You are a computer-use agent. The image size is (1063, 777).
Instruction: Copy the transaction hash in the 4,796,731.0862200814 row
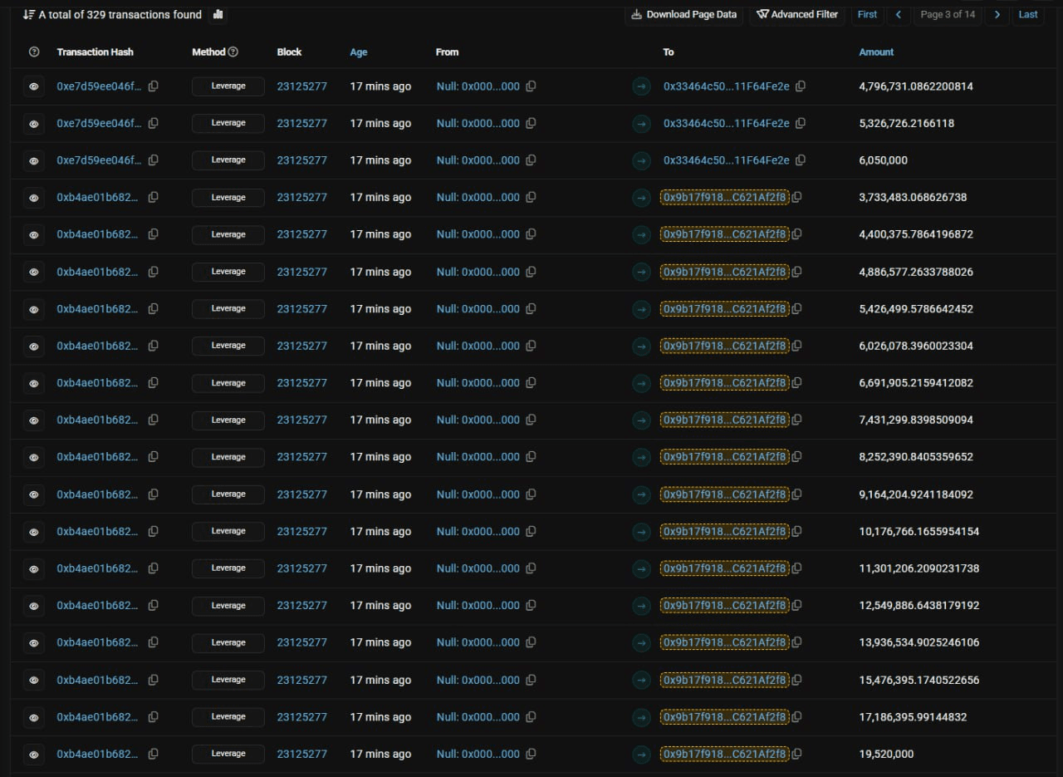[x=153, y=86]
